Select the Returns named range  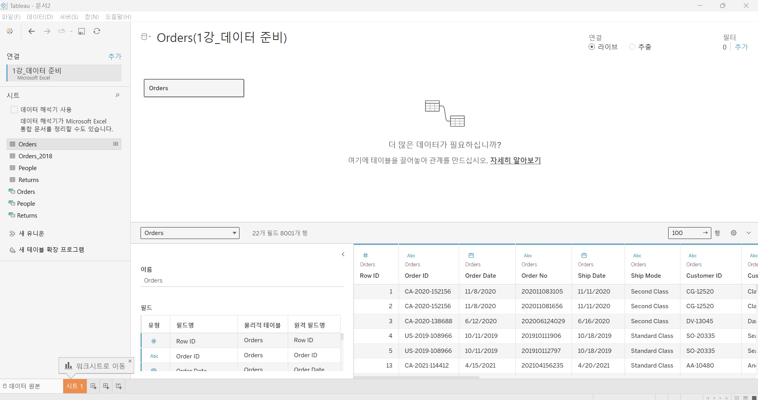[x=27, y=215]
